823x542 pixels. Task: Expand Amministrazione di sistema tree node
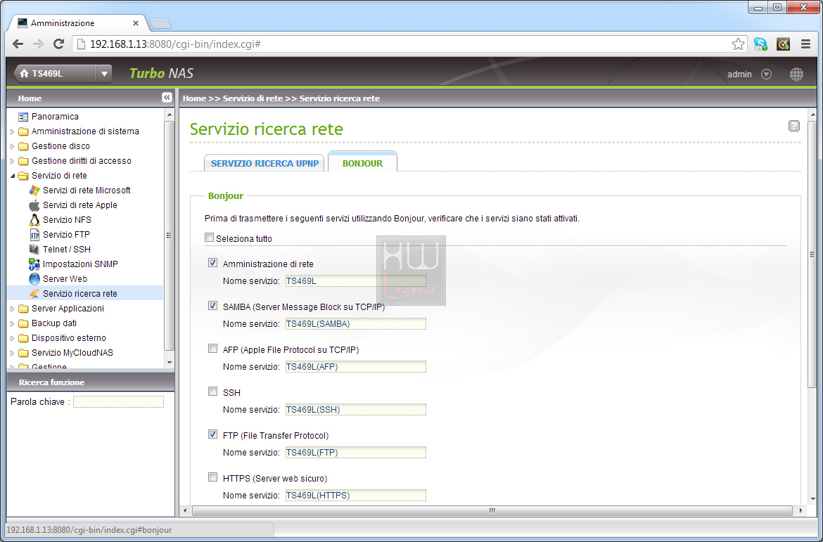pos(13,131)
